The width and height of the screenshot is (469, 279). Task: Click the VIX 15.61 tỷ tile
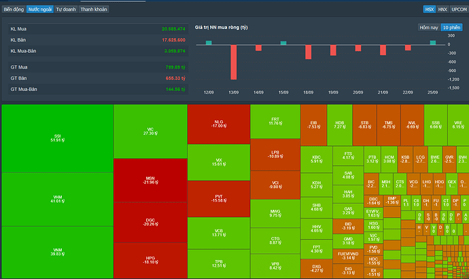pos(219,162)
